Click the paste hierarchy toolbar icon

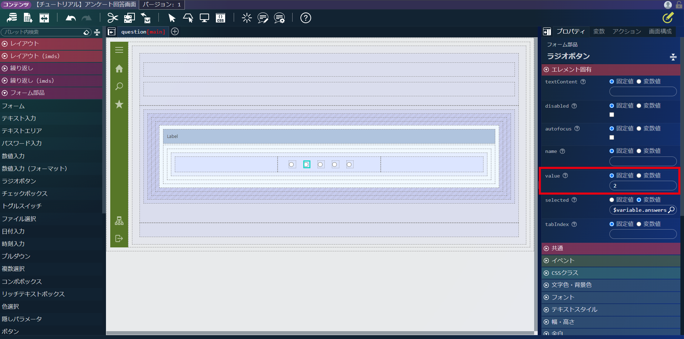click(146, 18)
